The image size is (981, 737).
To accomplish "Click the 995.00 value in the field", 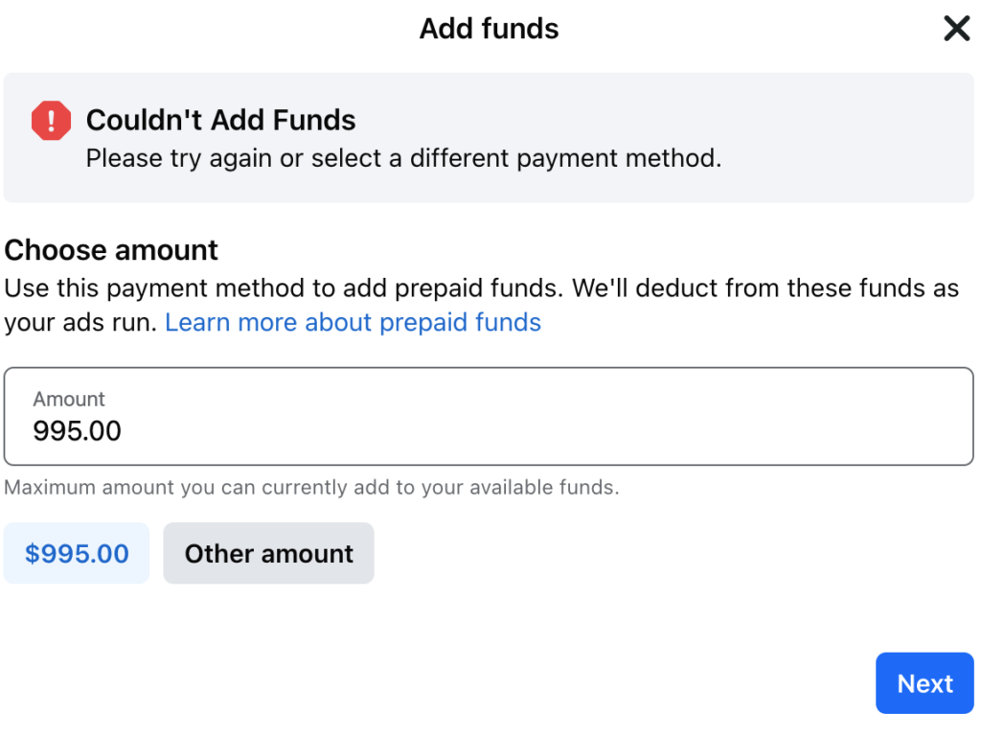I will point(77,431).
